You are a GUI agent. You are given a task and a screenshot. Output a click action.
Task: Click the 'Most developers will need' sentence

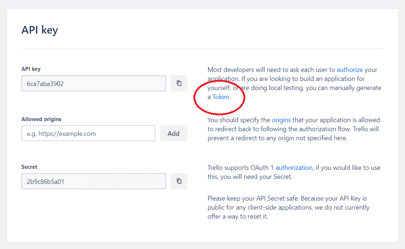pos(272,70)
